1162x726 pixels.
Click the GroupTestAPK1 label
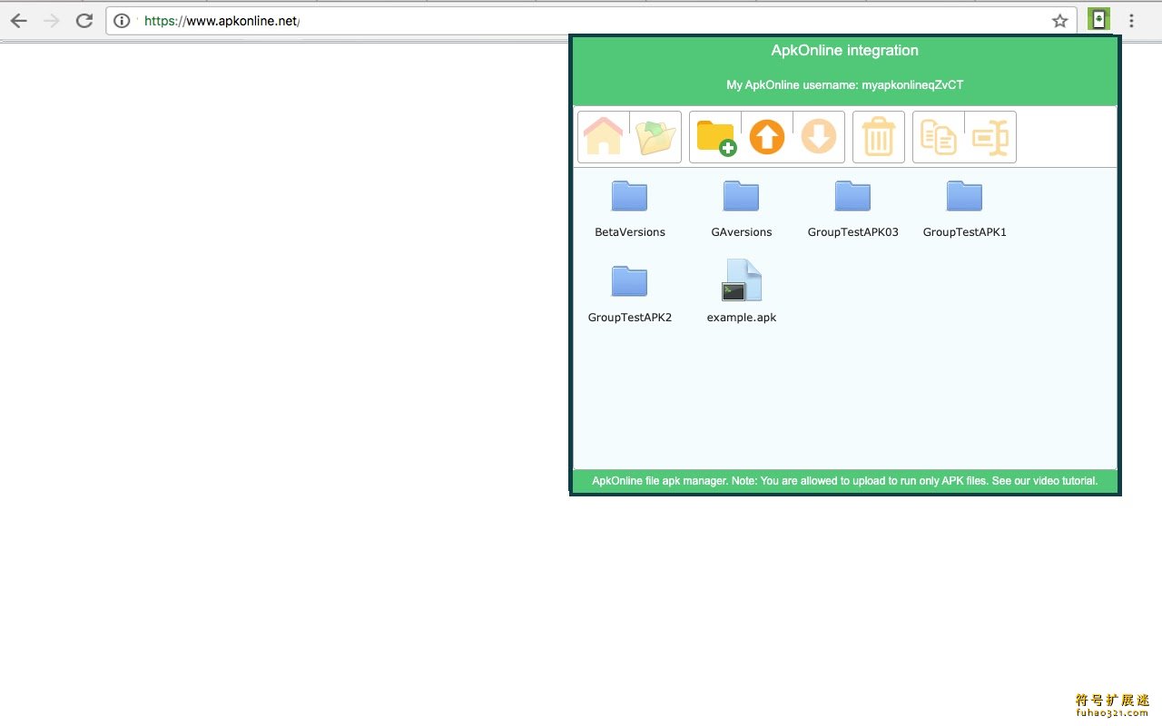[x=965, y=232]
